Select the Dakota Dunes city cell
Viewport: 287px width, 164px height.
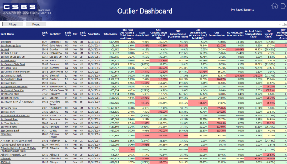[x=57, y=90]
